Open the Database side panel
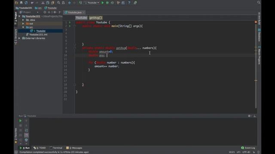The image size is (275, 154). [x=259, y=35]
